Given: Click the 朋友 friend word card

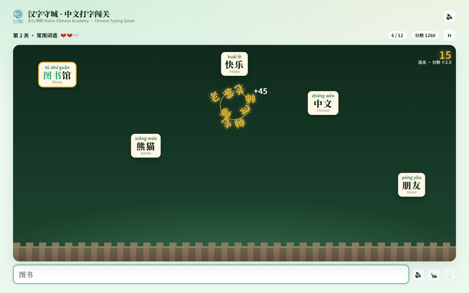Looking at the screenshot, I should [412, 185].
